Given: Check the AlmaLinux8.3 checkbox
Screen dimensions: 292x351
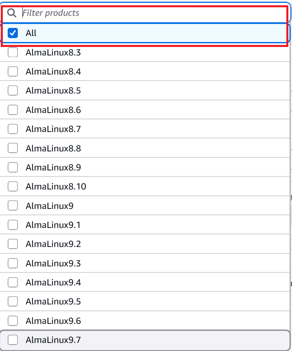Looking at the screenshot, I should (x=13, y=53).
